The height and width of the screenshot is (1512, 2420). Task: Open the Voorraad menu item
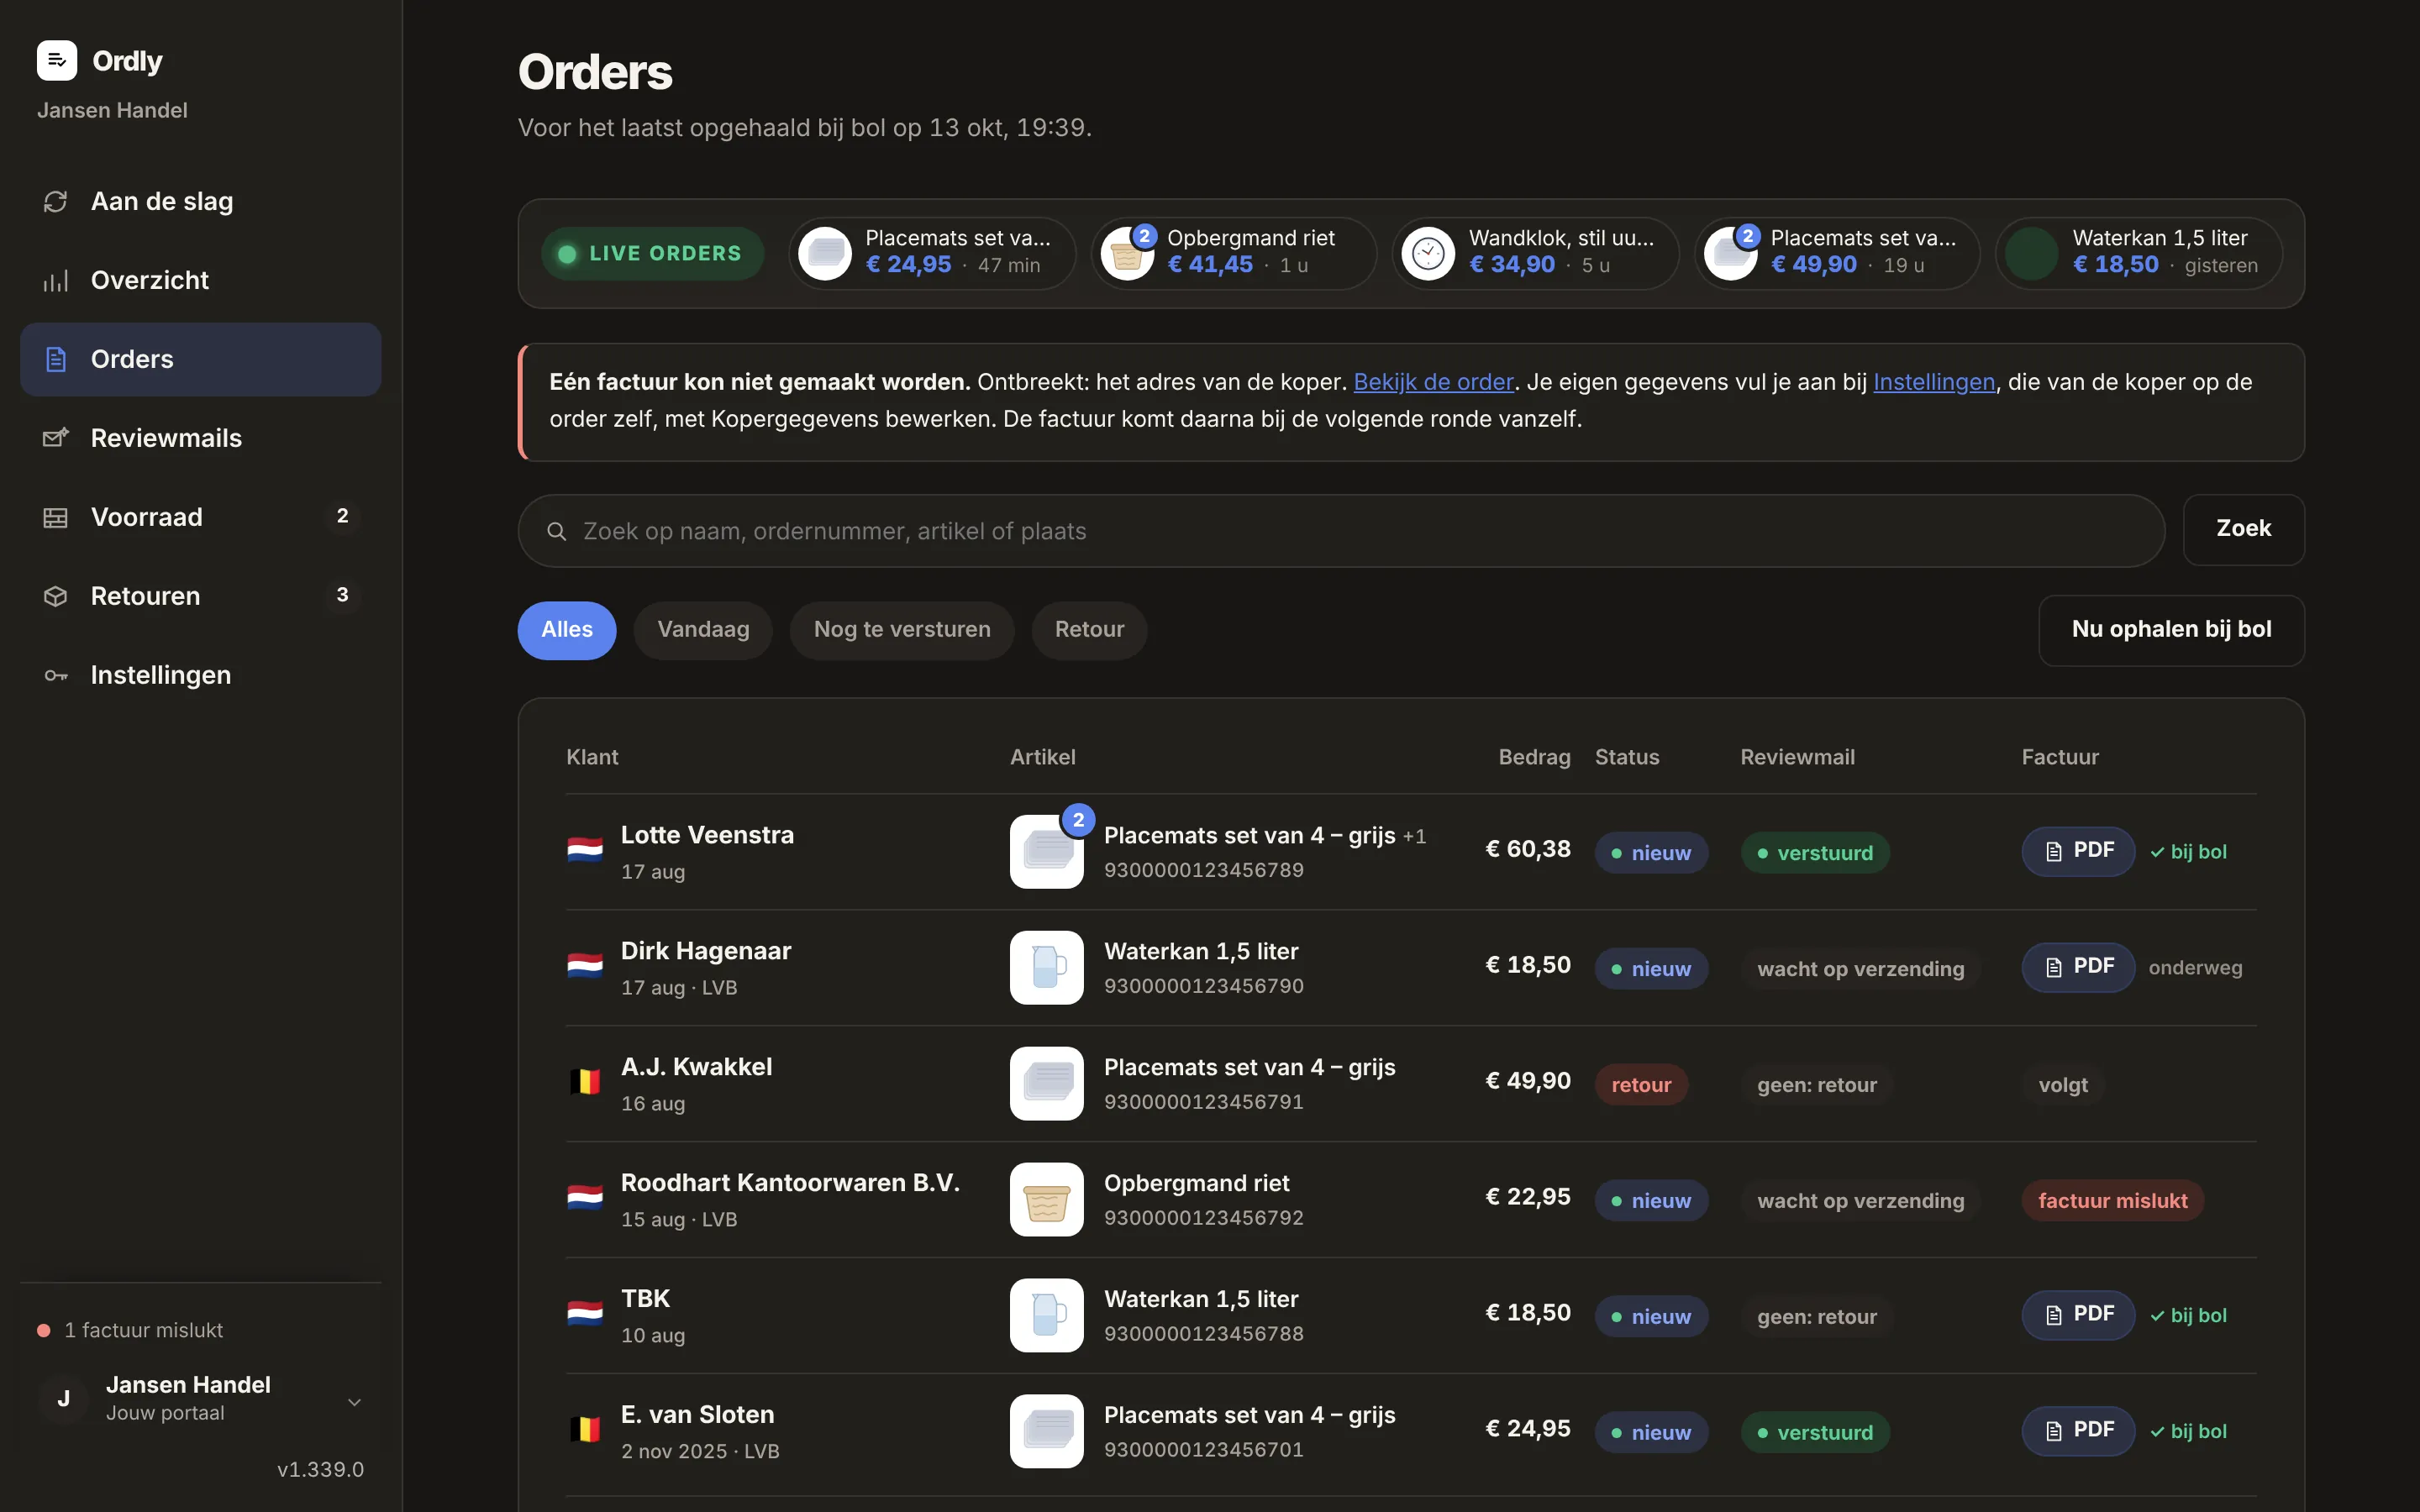(x=201, y=517)
